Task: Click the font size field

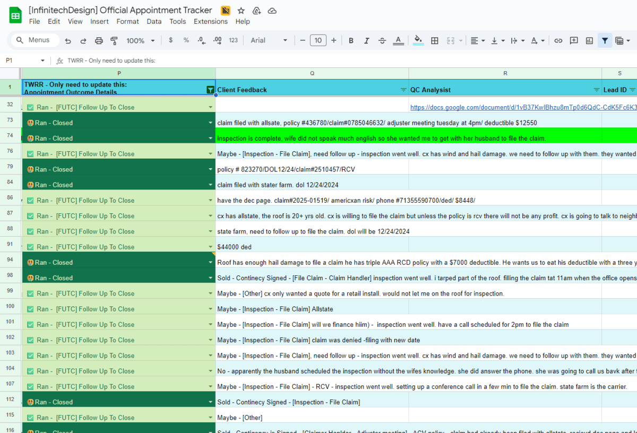Action: tap(318, 40)
